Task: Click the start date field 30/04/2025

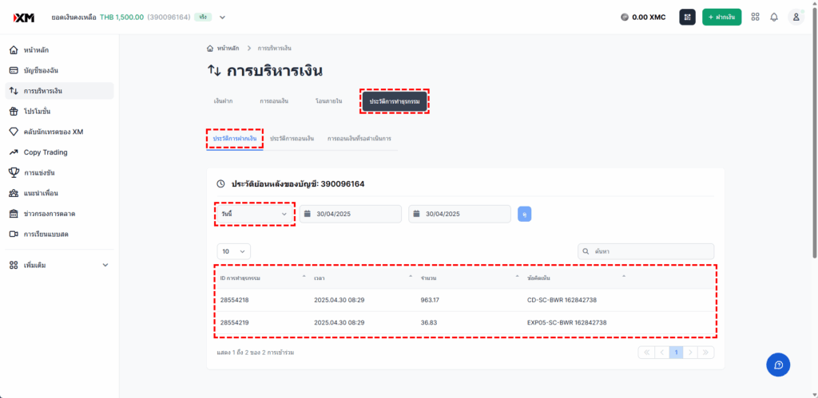Action: 351,214
